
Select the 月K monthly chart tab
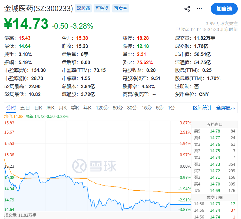coord(62,108)
